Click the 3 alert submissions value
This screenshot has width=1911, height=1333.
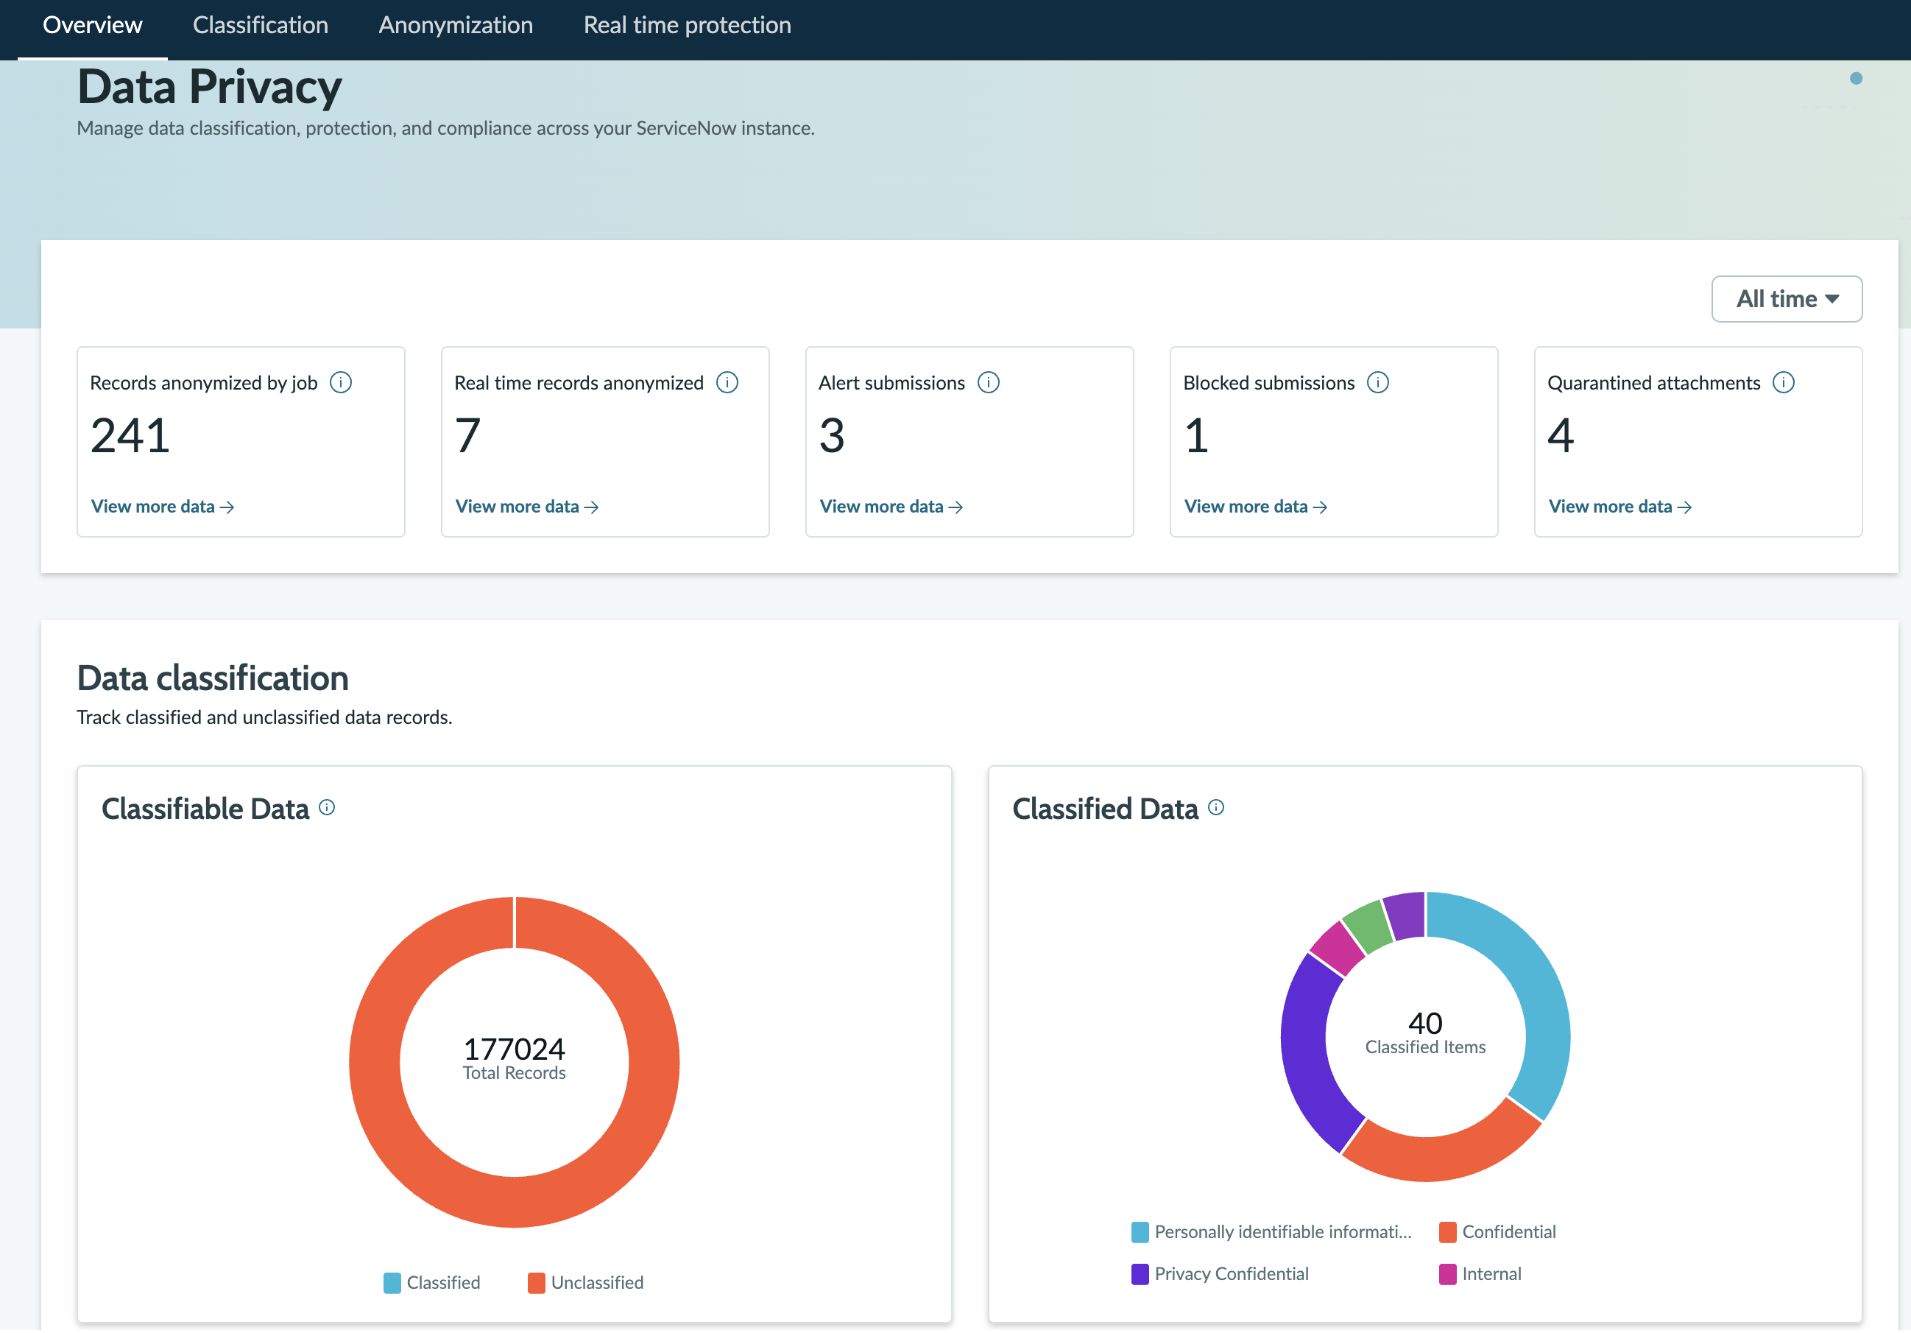pos(832,436)
